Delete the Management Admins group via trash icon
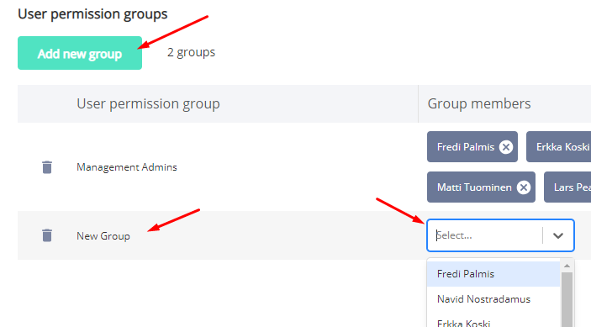 click(47, 167)
